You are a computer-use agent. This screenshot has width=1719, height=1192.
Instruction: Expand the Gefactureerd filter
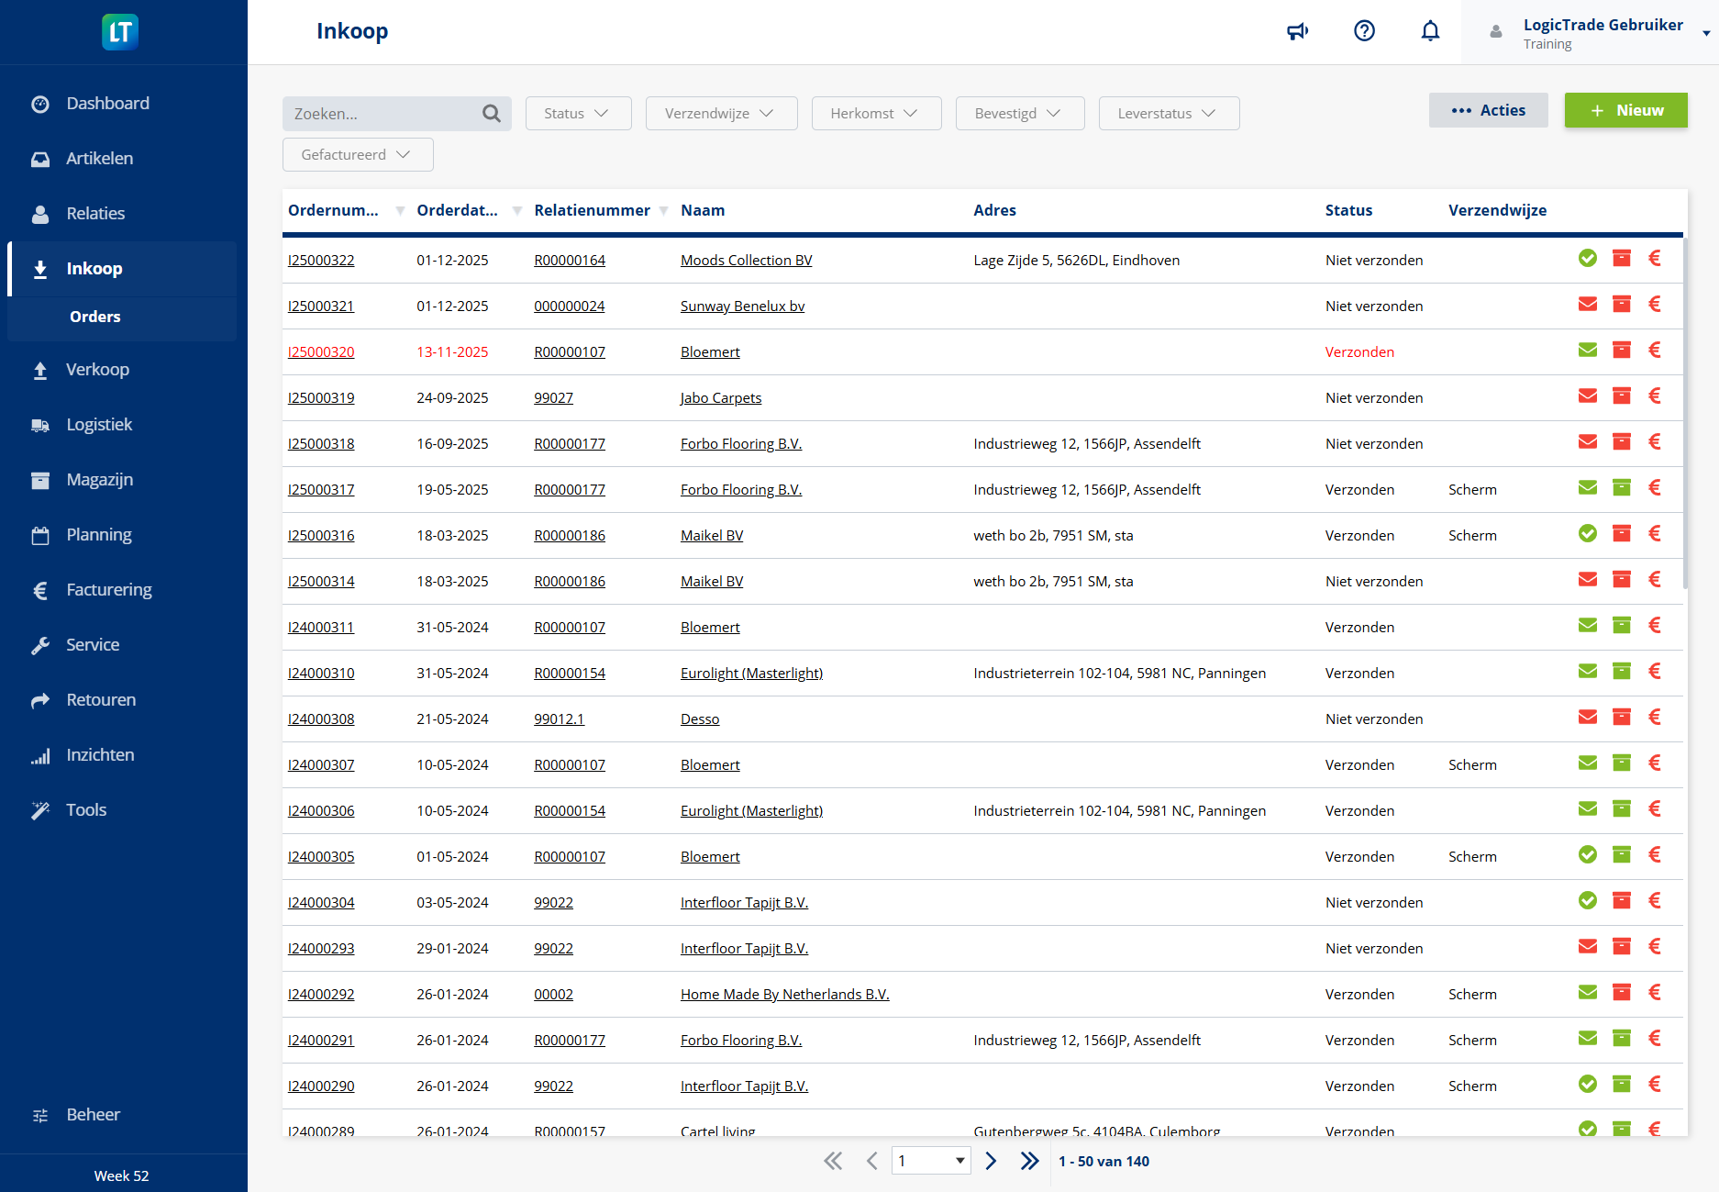357,154
